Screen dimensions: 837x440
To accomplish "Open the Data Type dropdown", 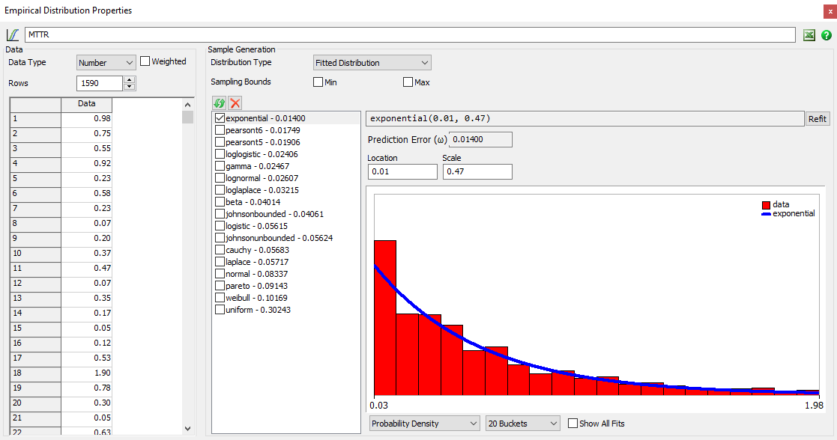I will (106, 63).
